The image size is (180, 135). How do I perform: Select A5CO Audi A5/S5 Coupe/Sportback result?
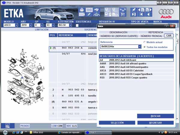click(x=136, y=74)
